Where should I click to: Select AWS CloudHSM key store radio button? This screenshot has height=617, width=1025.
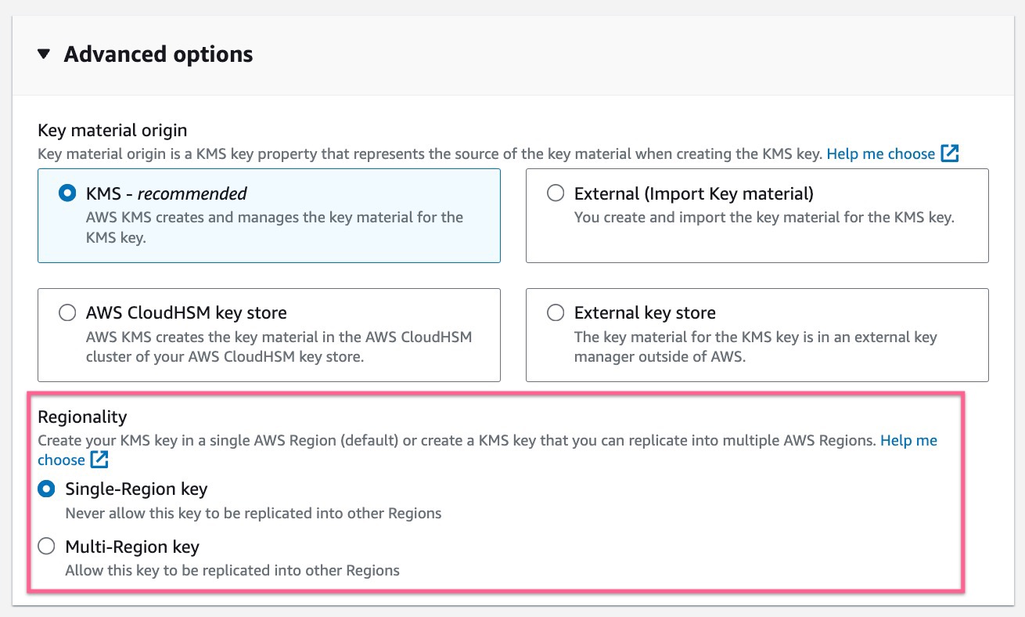[67, 313]
